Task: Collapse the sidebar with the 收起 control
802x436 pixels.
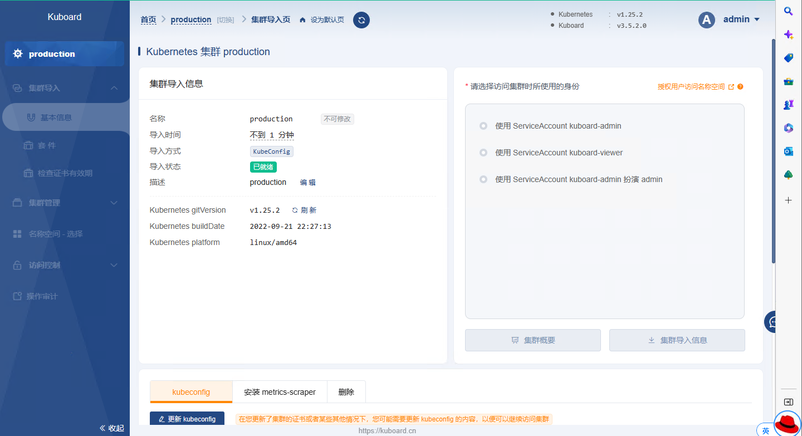Action: [111, 428]
